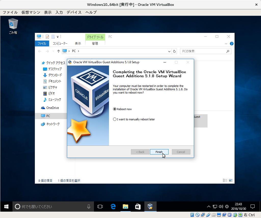Open the blue ファイル tab in Explorer ribbon

(x=42, y=44)
